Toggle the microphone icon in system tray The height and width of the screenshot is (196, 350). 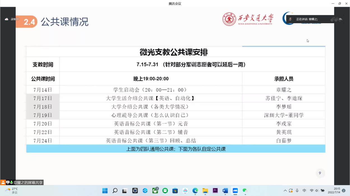pyautogui.click(x=297, y=191)
